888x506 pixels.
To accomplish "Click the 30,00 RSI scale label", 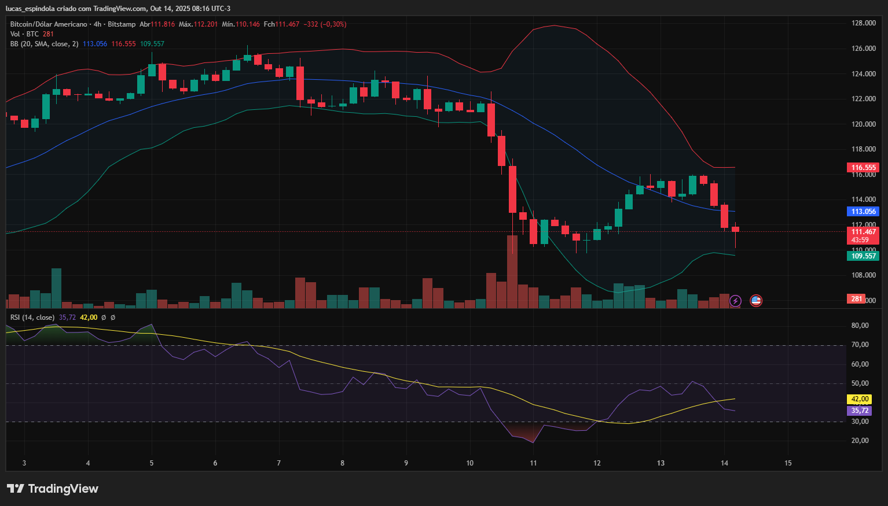I will (860, 422).
